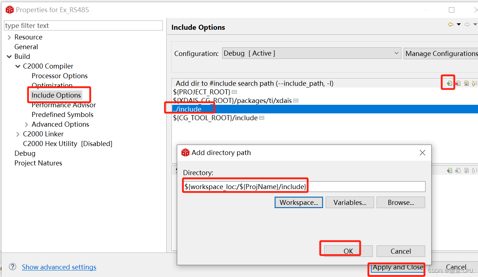Image resolution: width=478 pixels, height=277 pixels.
Task: Select Include Options in the tree
Action: click(56, 95)
